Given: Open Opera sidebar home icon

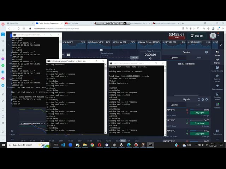Looking at the screenshot, I should [3, 35].
